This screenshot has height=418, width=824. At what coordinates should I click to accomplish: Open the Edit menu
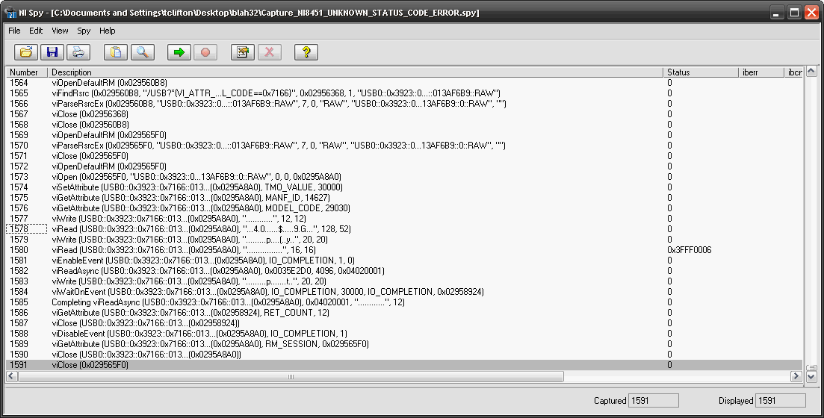pos(36,31)
